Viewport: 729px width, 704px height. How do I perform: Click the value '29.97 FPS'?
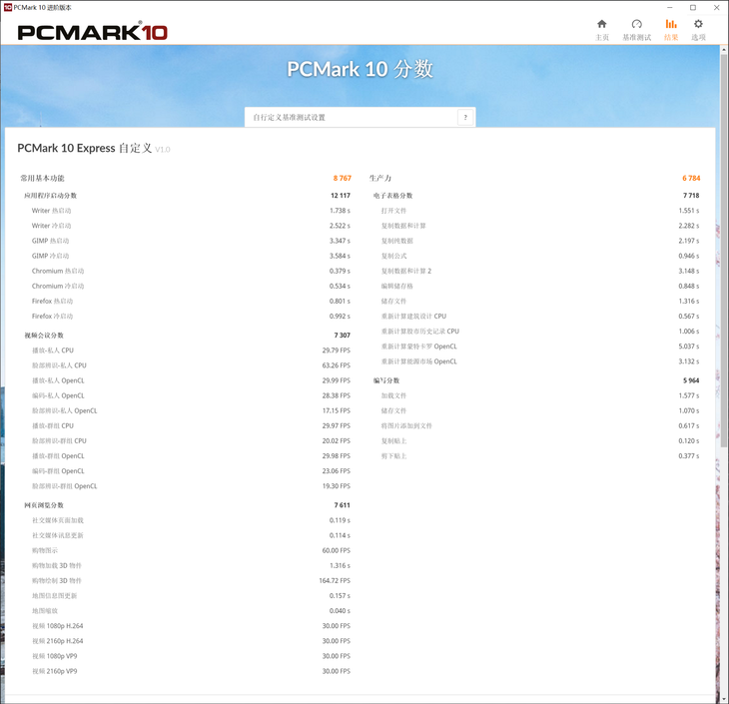[x=337, y=426]
